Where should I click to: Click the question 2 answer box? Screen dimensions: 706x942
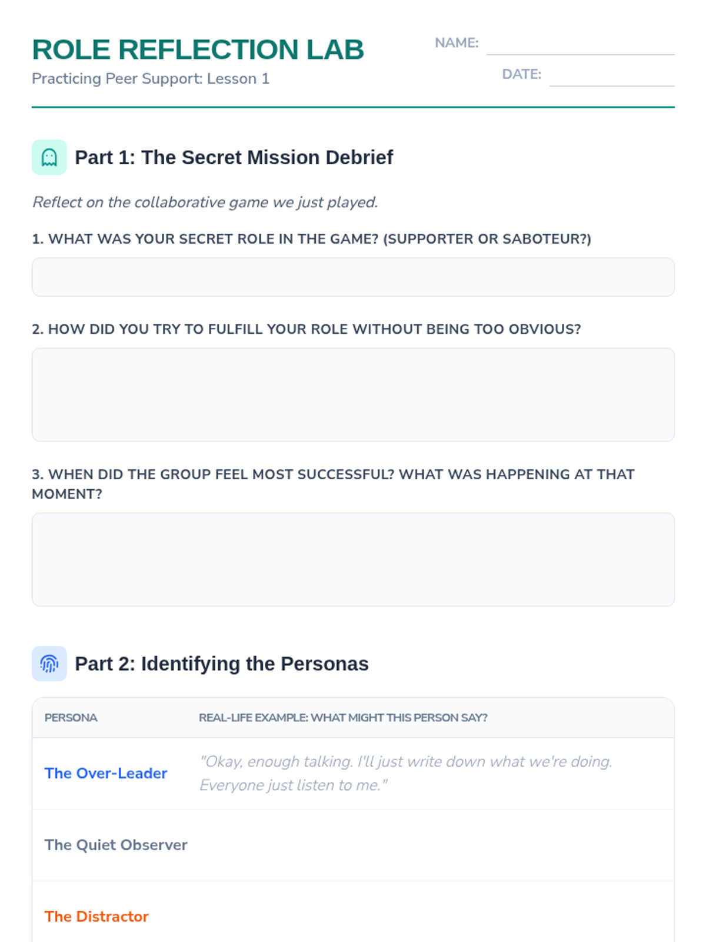353,394
